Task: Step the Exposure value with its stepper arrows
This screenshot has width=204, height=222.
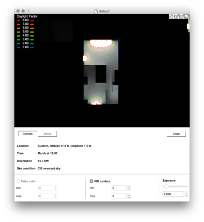Action: coord(186,194)
